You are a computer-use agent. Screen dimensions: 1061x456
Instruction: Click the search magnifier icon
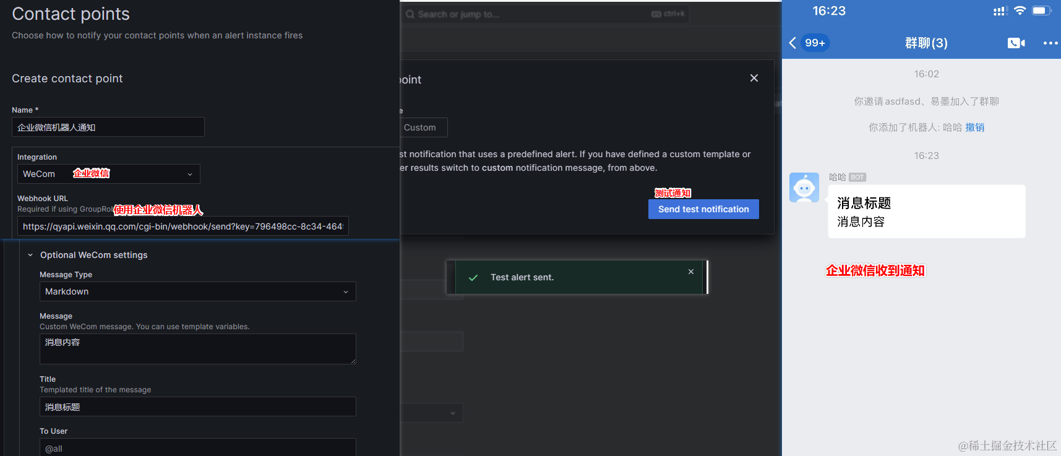click(x=410, y=14)
